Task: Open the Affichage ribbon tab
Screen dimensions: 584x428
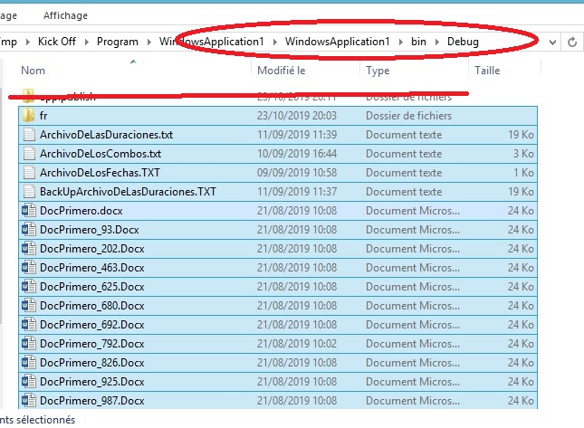Action: (x=65, y=15)
